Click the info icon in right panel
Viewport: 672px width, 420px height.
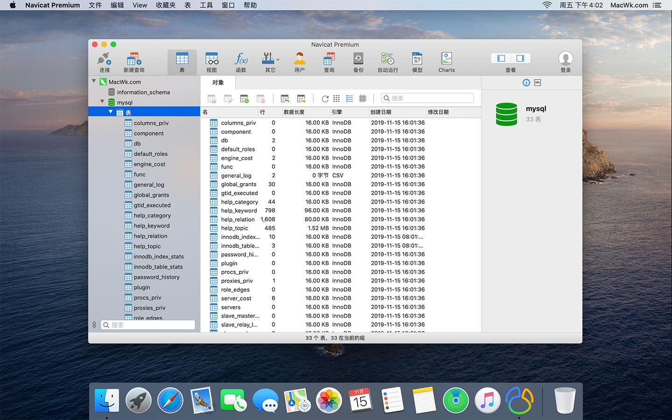coord(526,83)
